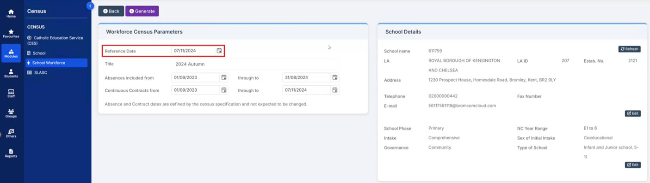This screenshot has height=183, width=650.
Task: Open the Others sidebar section
Action: point(11,134)
